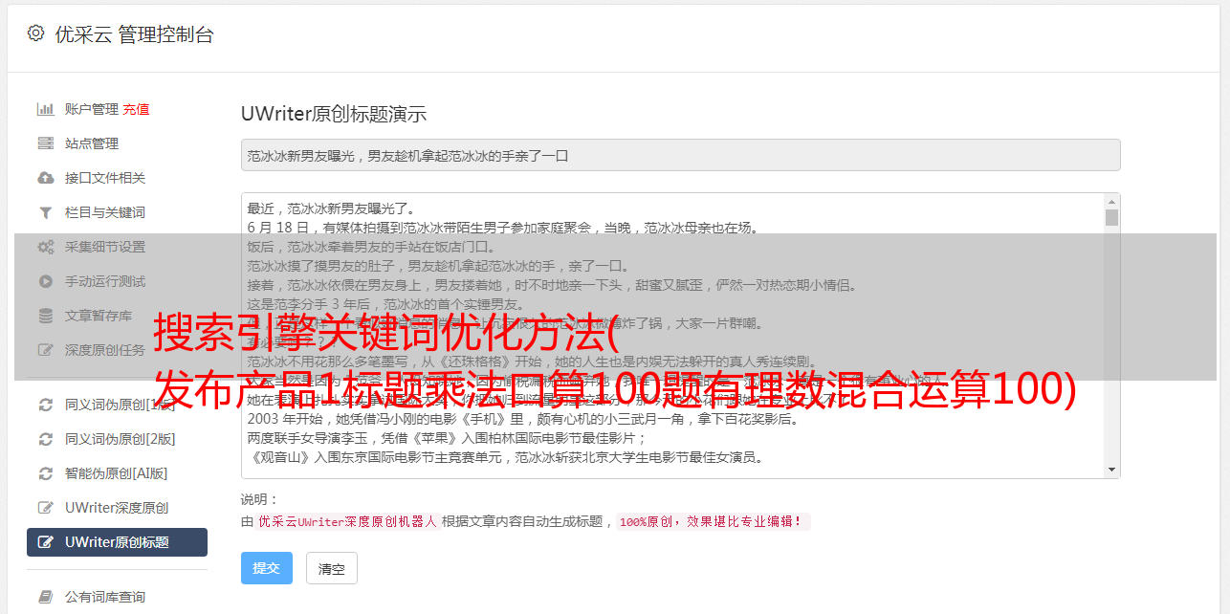Click the gear icon beside 优采云 管理控制台
This screenshot has width=1230, height=614.
(35, 33)
